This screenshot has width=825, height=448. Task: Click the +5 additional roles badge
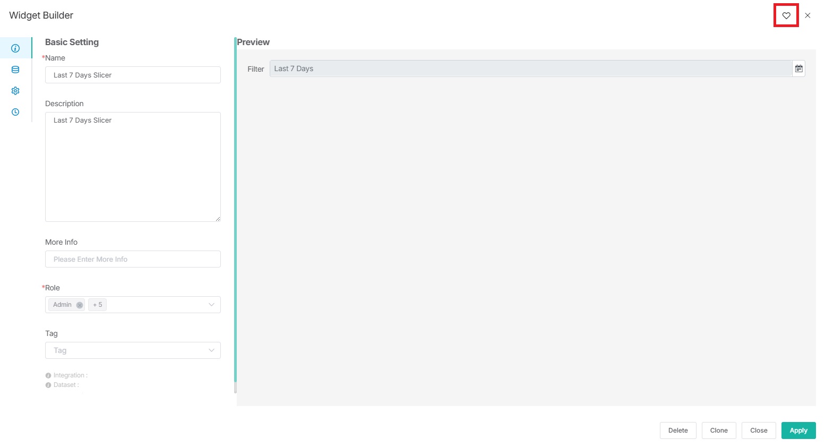click(97, 305)
